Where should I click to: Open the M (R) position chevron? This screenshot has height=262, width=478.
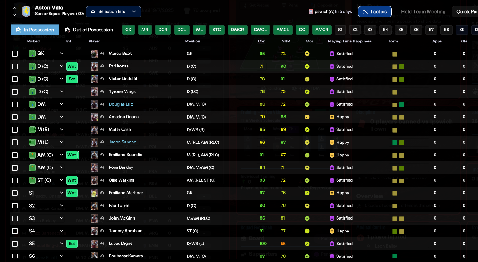click(62, 129)
